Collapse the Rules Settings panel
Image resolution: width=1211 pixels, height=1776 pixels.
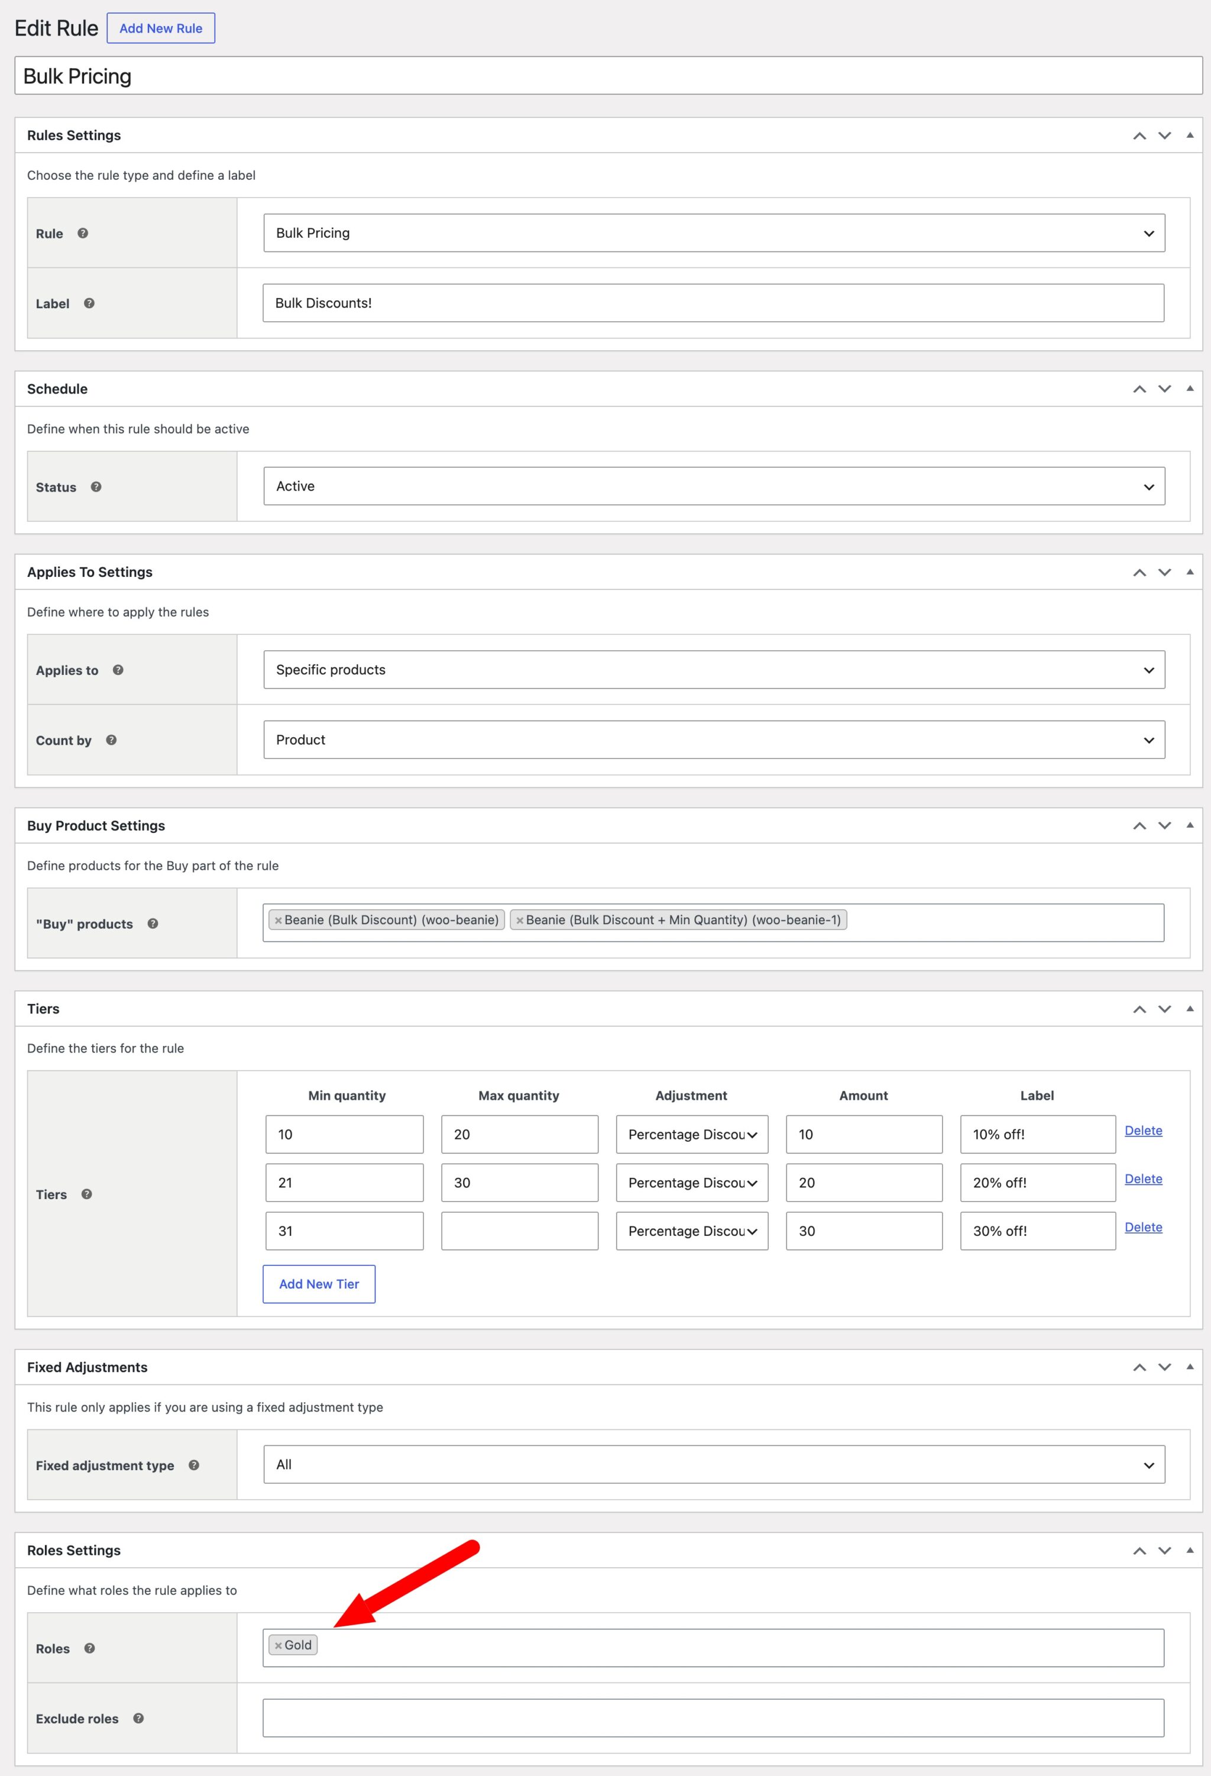(1190, 135)
